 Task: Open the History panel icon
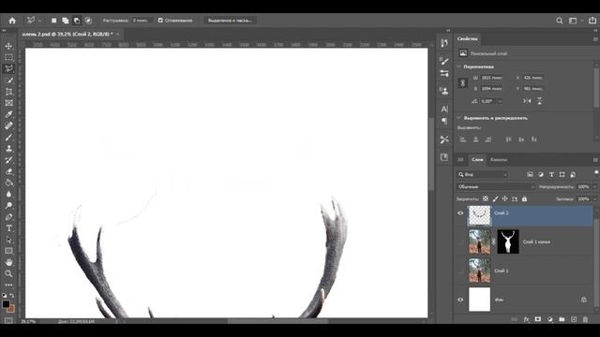click(444, 43)
